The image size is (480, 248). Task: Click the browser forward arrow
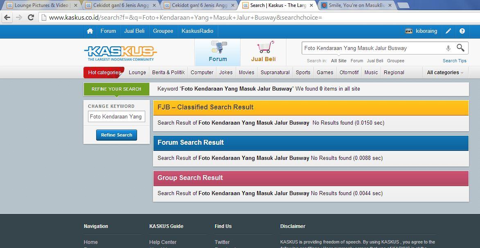click(19, 18)
